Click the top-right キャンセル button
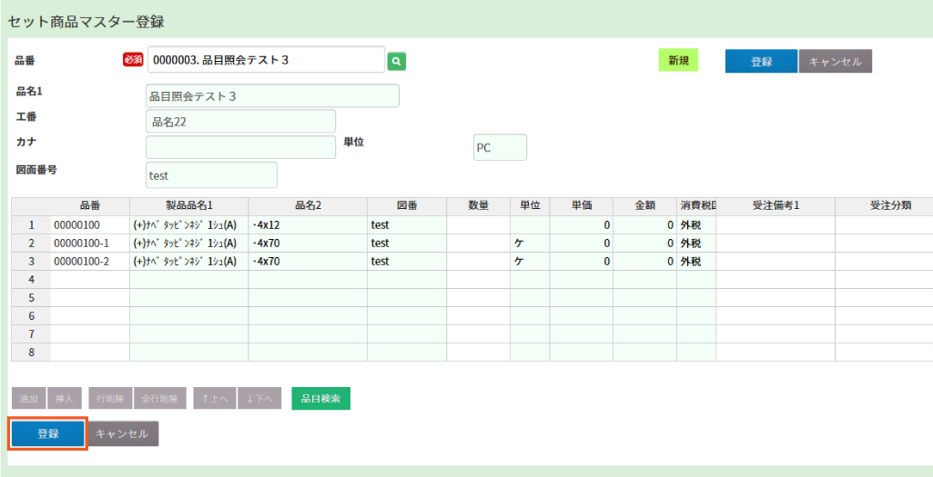 (x=835, y=61)
